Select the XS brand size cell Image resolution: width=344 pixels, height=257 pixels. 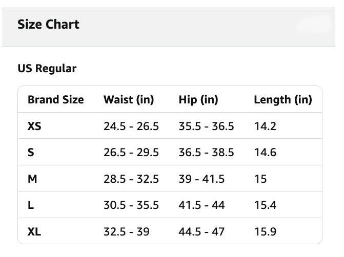[x=34, y=126]
